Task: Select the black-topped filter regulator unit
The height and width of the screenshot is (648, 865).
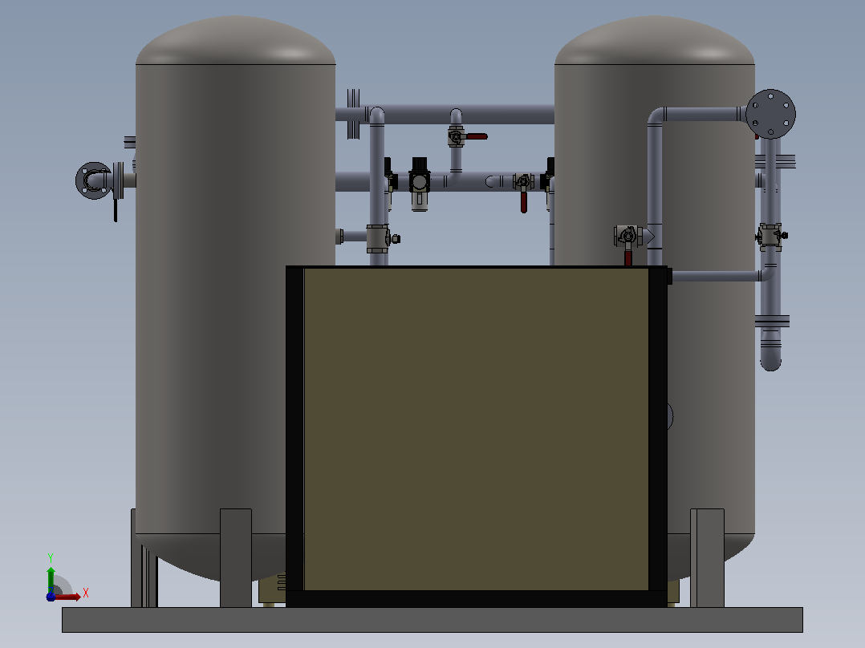Action: 419,184
